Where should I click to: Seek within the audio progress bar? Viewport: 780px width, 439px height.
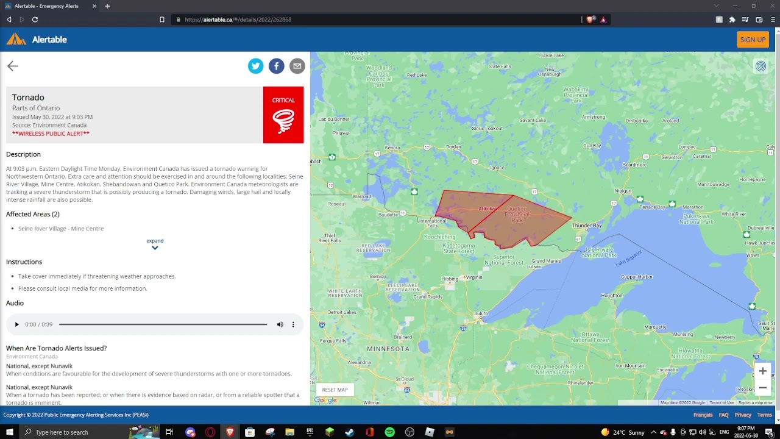pos(163,324)
